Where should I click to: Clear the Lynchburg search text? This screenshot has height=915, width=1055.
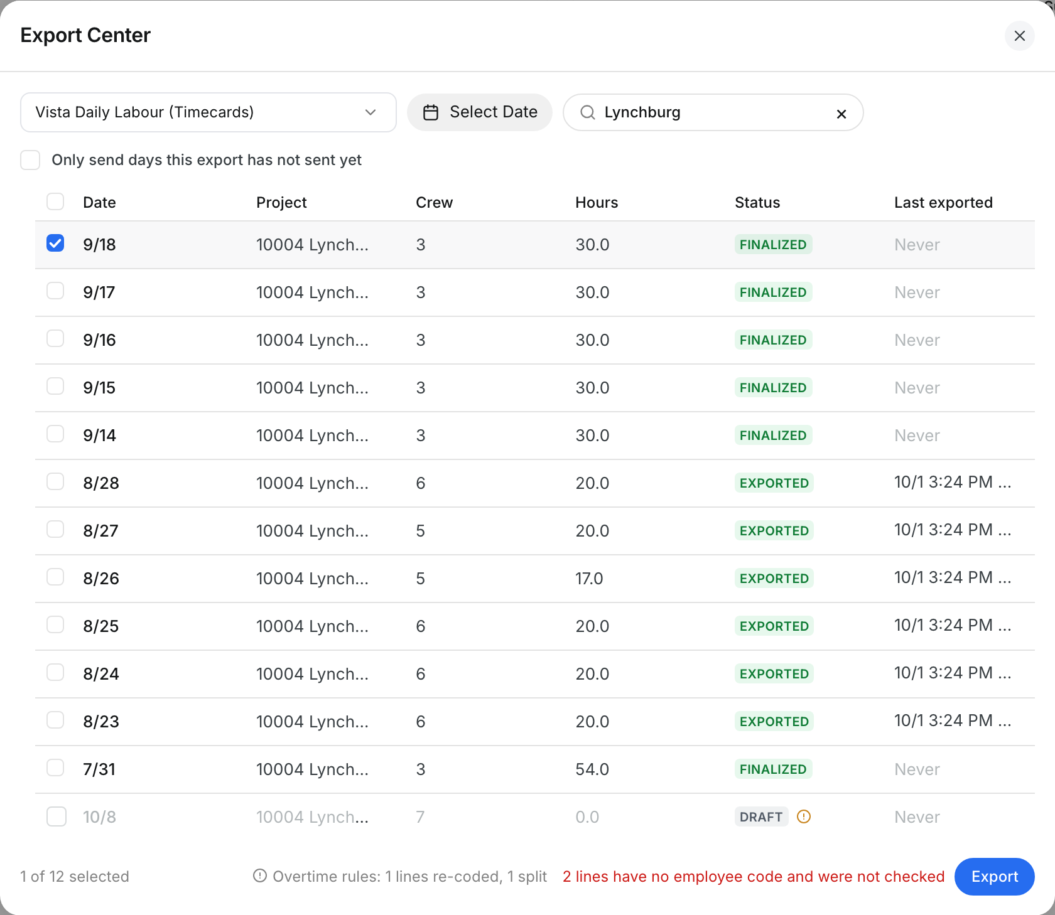click(841, 114)
